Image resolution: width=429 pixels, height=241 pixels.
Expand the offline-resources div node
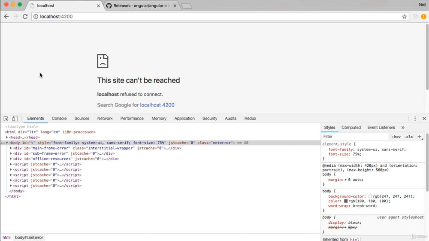(x=11, y=159)
